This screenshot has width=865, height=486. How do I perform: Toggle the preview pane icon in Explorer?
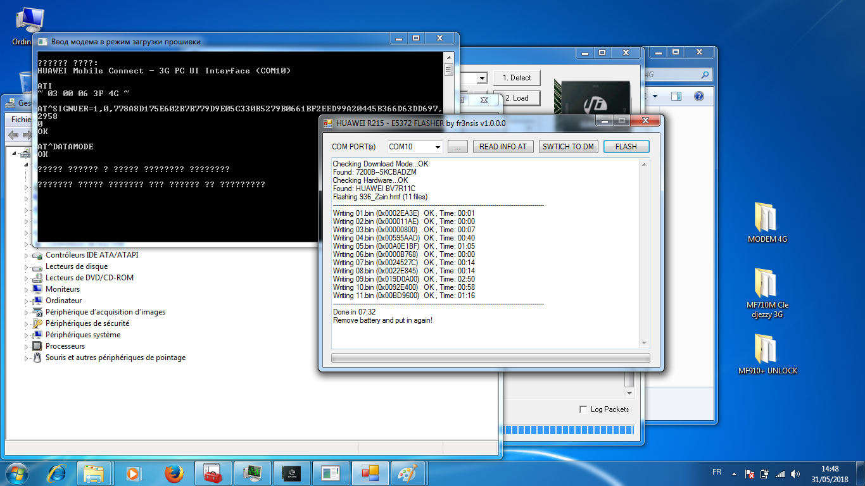[676, 96]
